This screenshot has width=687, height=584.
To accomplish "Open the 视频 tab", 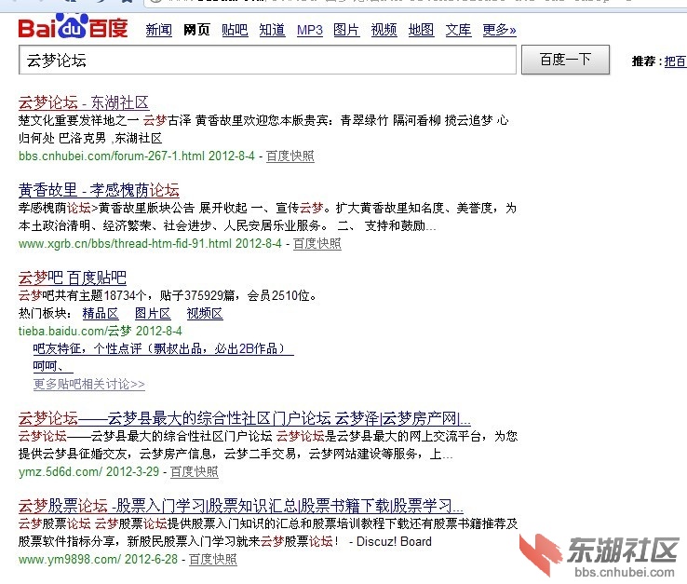I will [384, 30].
